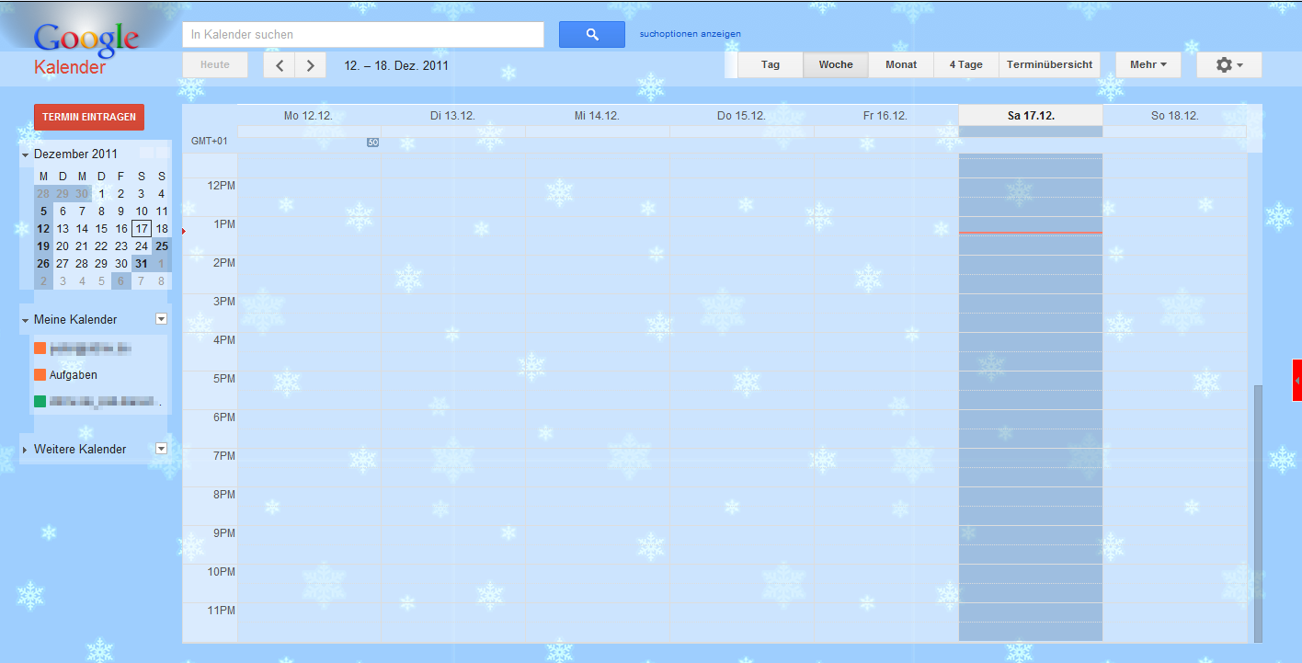Click the Google Kalender logo
The width and height of the screenshot is (1302, 663).
[85, 48]
